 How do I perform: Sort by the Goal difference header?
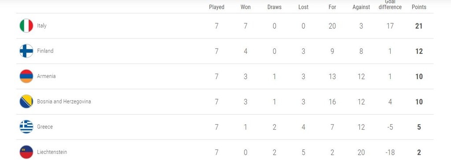click(390, 5)
